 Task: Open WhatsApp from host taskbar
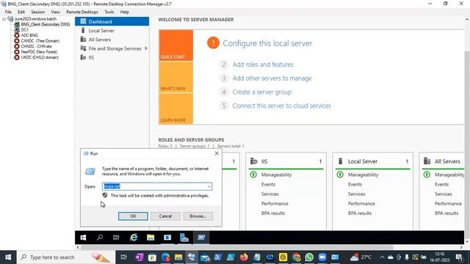pyautogui.click(x=309, y=257)
